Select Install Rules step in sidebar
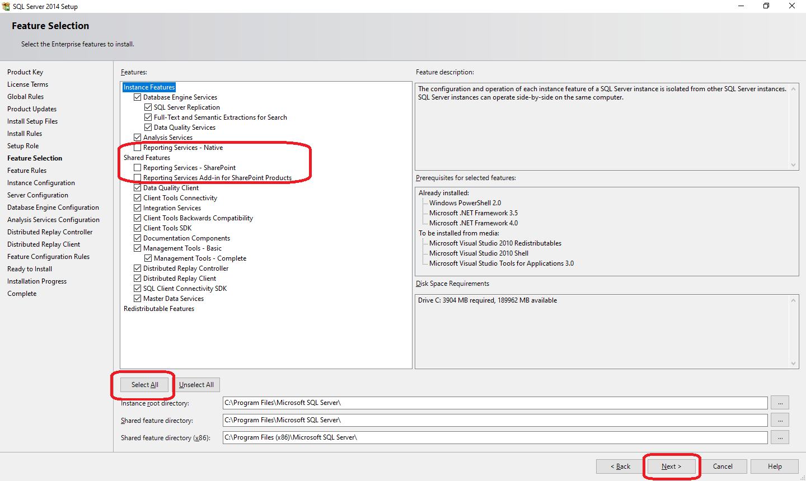806x481 pixels. tap(25, 134)
